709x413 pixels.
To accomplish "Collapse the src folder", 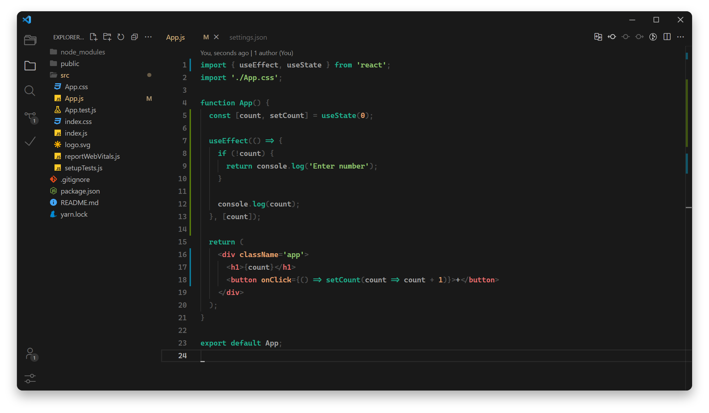I will point(65,75).
